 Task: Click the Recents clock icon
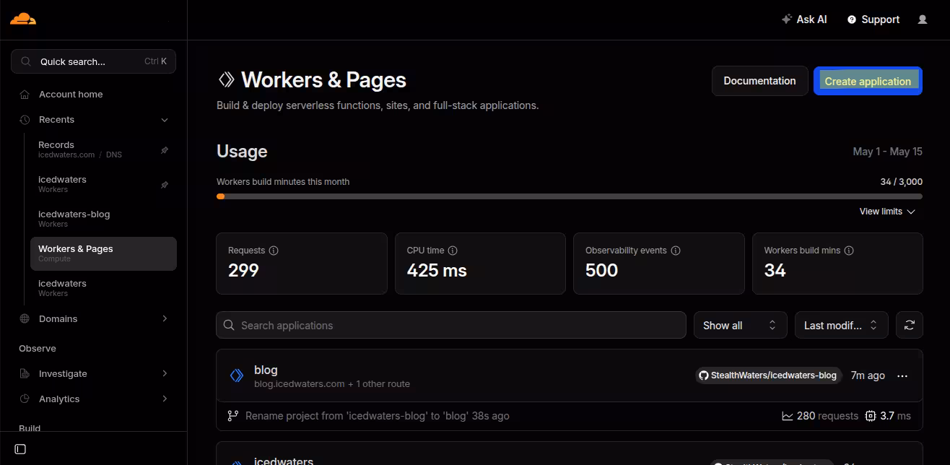25,120
